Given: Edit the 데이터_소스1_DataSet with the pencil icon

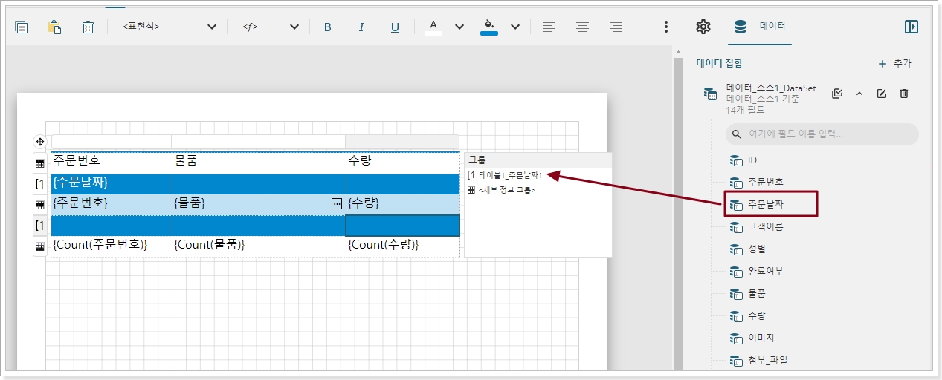Looking at the screenshot, I should [x=882, y=94].
